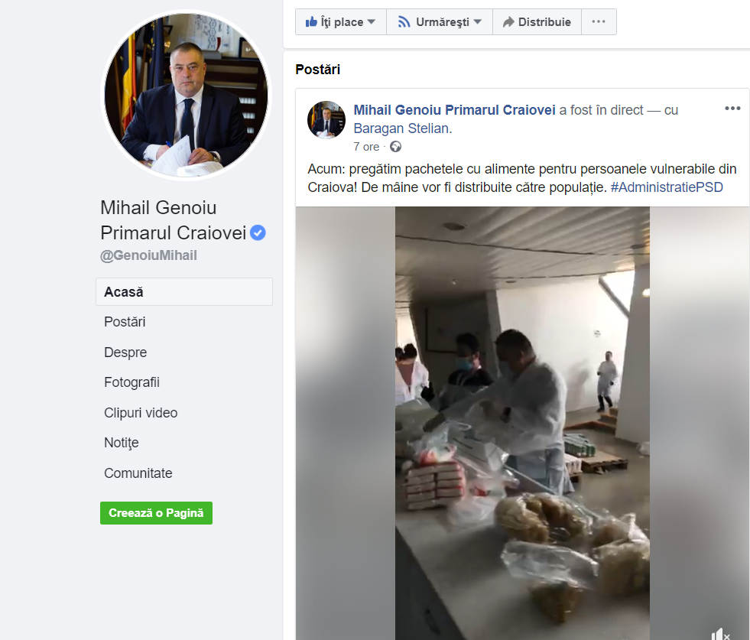Open the Postări sidebar section
The image size is (750, 640).
(125, 322)
